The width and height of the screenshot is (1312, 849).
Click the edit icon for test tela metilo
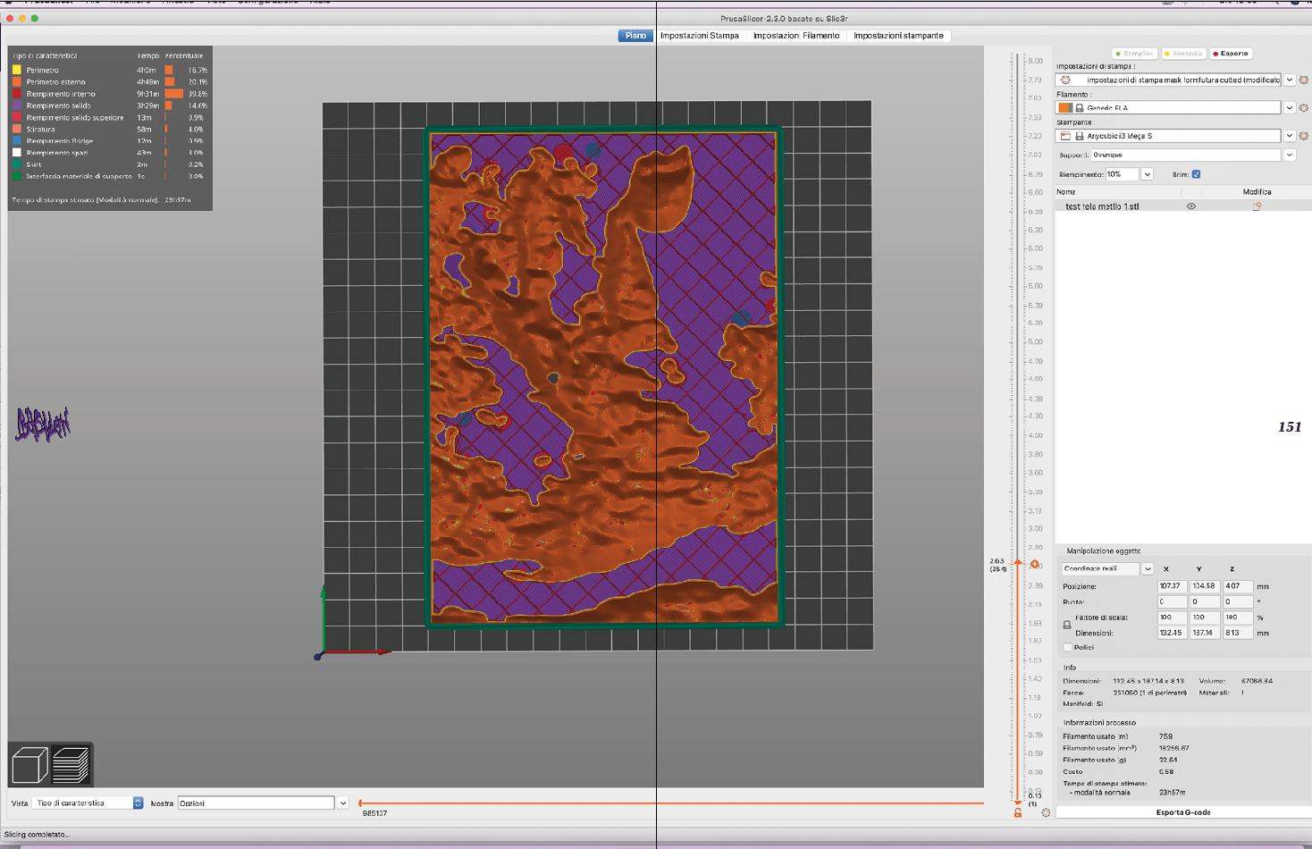pos(1257,206)
